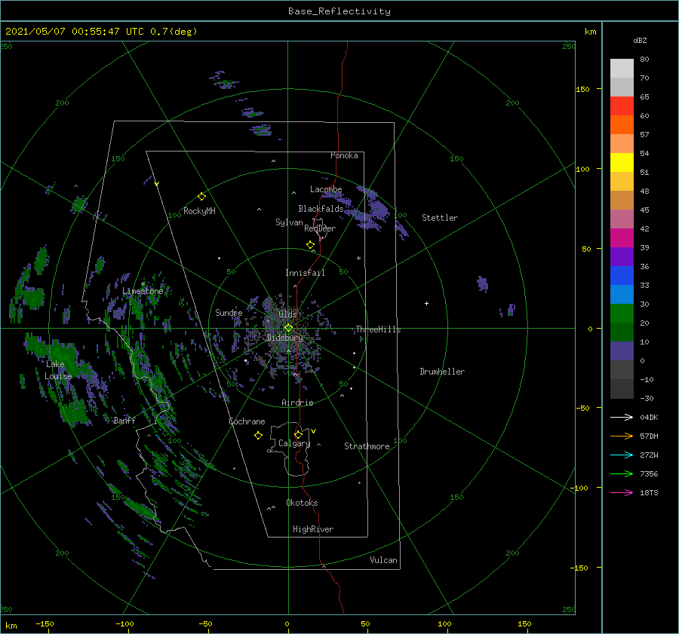This screenshot has height=634, width=679.
Task: Click the Airdrie label
Action: click(x=297, y=403)
